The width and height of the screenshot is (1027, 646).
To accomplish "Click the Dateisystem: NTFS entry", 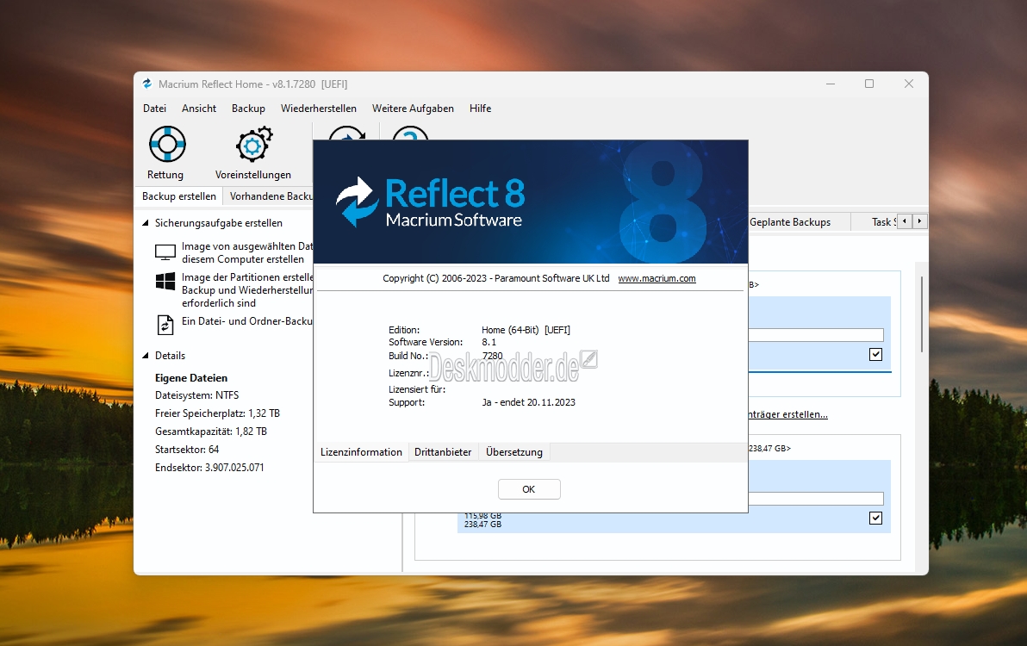I will pos(196,395).
